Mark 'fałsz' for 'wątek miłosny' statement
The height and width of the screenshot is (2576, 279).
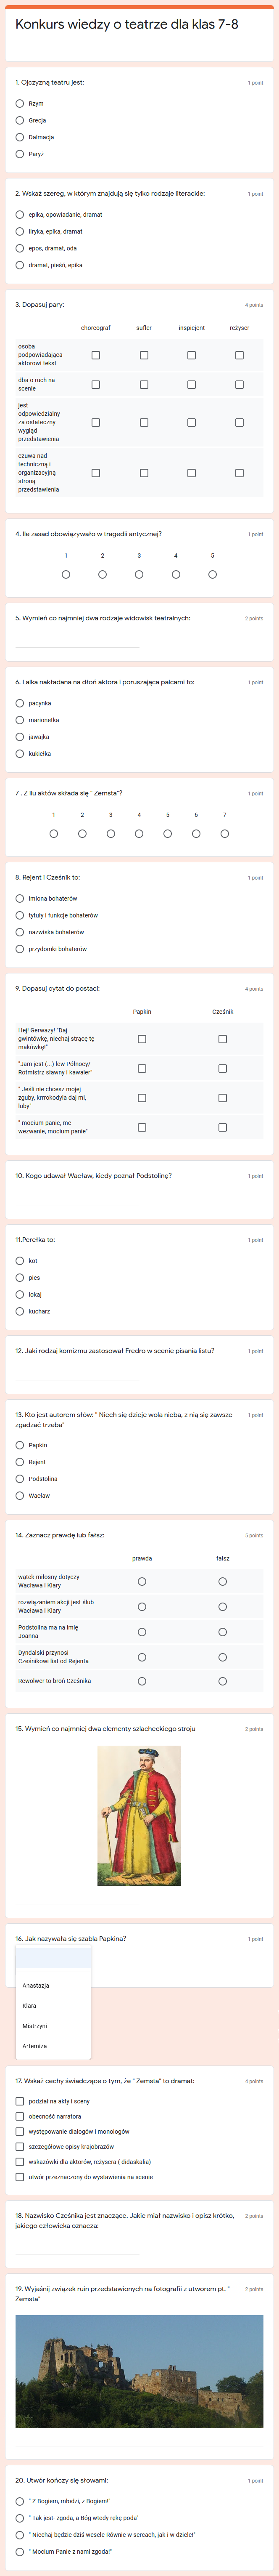(x=222, y=1581)
